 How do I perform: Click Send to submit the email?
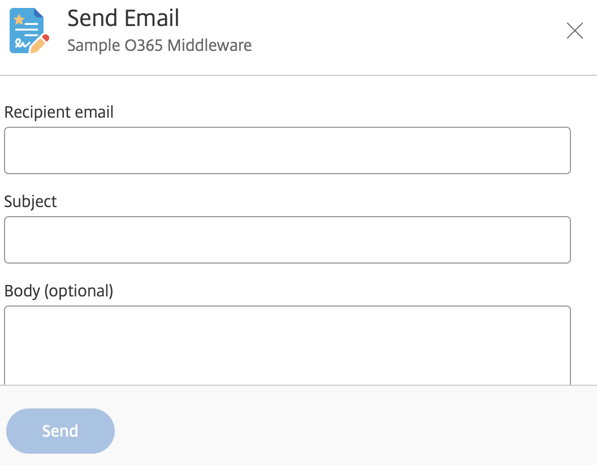click(60, 430)
